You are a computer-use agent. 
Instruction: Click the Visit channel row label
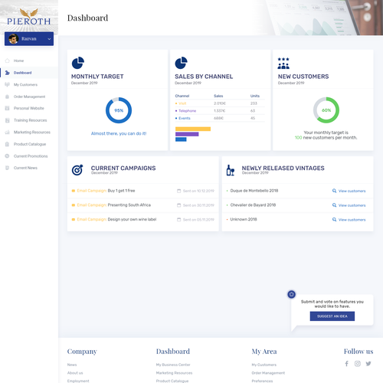(182, 103)
